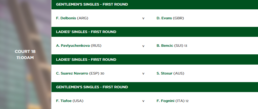The height and width of the screenshot is (109, 258).
Task: Select C. Suarez Navarro player link
Action: coord(72,73)
